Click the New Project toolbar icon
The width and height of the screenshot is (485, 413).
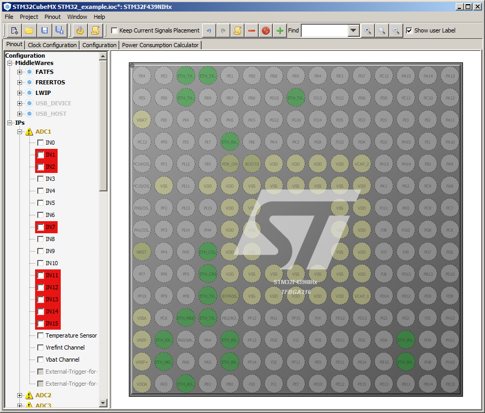tap(15, 30)
